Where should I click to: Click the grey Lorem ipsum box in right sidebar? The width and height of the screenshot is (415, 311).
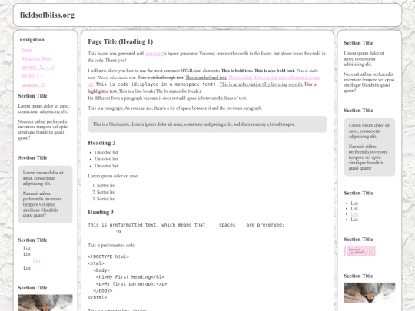click(370, 147)
